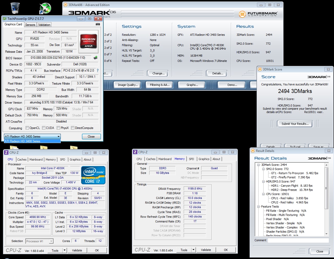Open the Recycle Bin desktop icon
The width and height of the screenshot is (334, 259).
(15, 8)
